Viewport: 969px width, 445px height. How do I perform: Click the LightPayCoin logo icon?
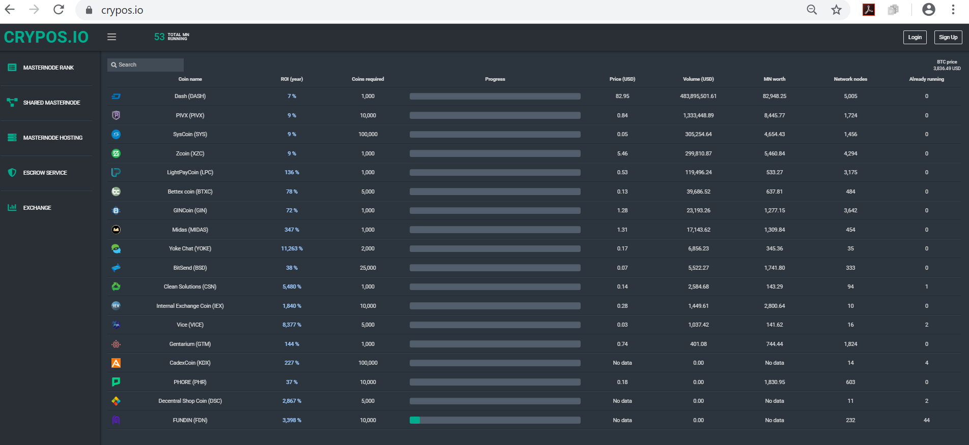point(116,173)
